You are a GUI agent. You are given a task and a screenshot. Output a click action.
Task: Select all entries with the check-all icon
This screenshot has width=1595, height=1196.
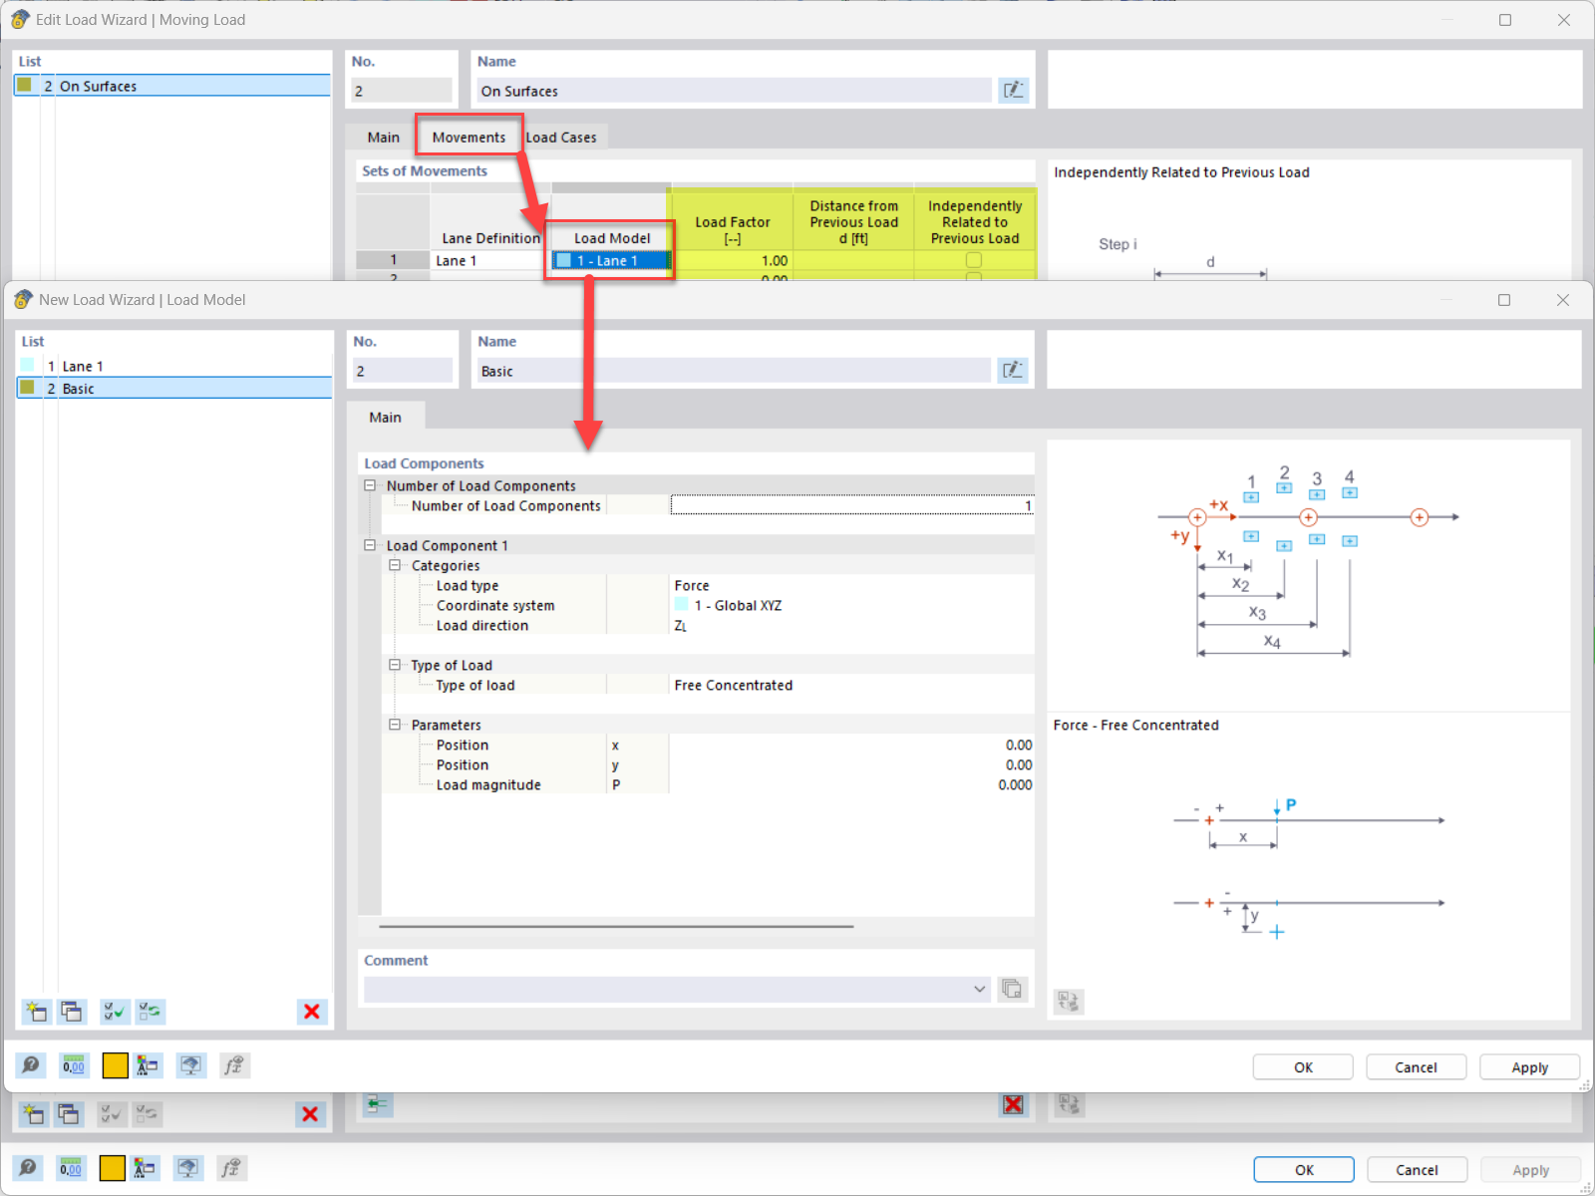tap(113, 1012)
